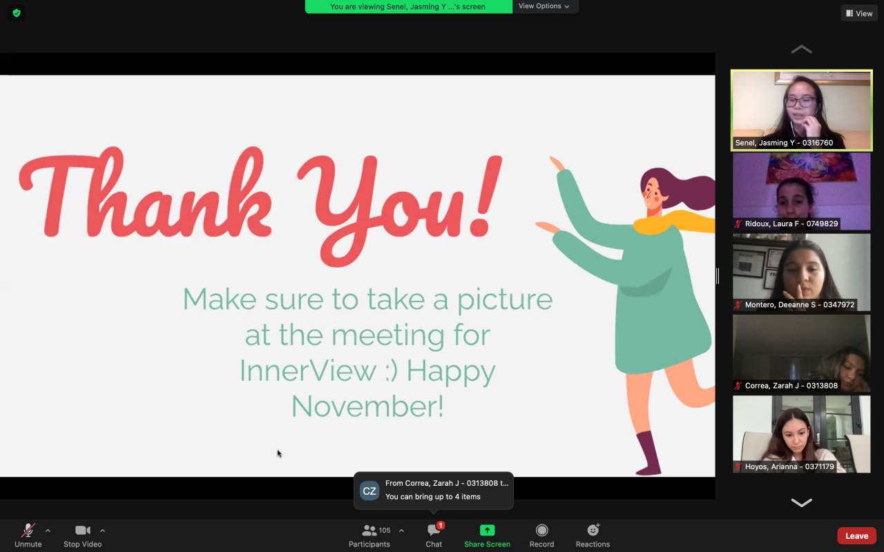Select Hoyos, Arianna video thumbnail
The image size is (884, 552).
point(801,434)
